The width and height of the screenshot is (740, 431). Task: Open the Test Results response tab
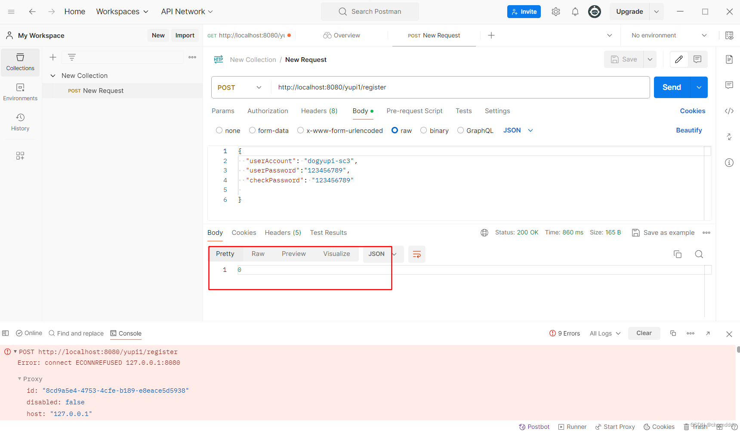[x=328, y=233]
